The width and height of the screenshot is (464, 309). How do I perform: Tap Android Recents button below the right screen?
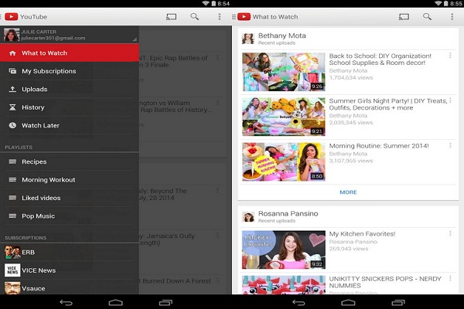point(398,303)
